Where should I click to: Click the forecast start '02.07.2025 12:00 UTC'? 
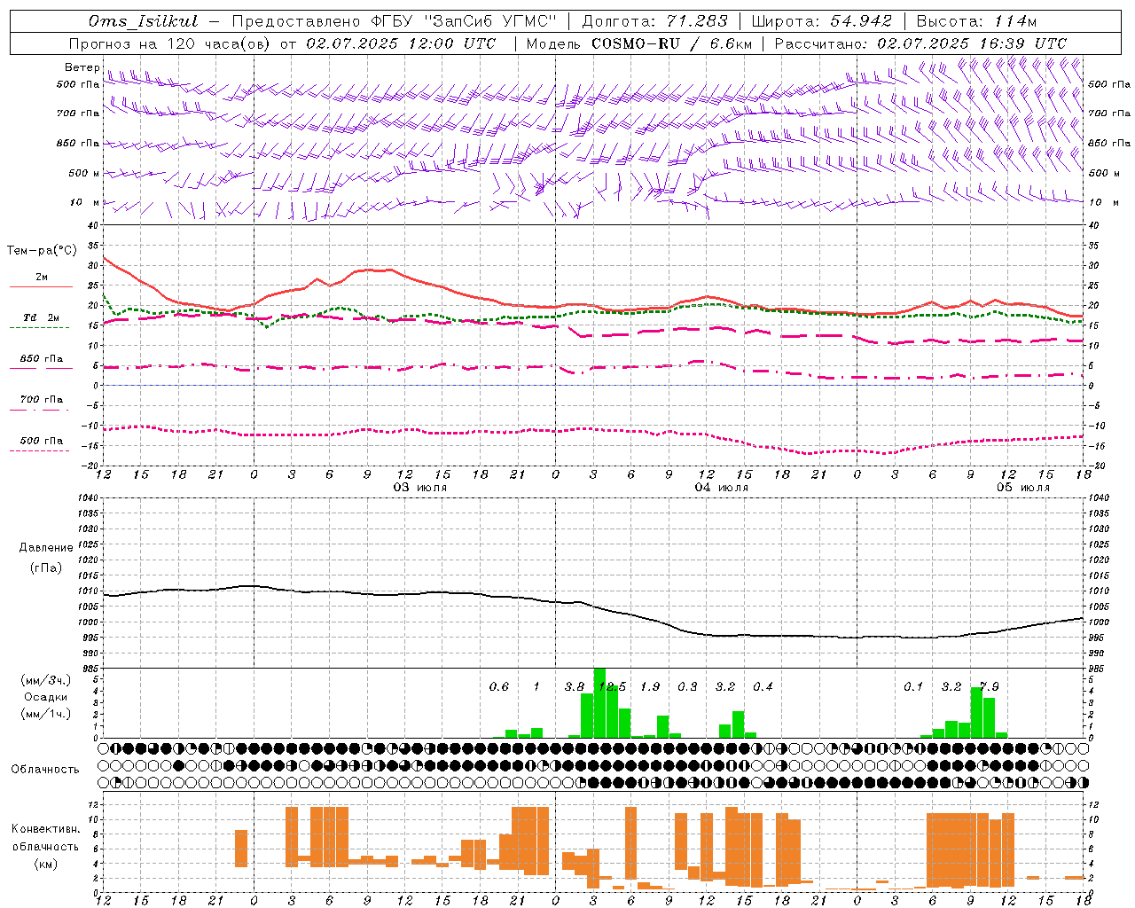pyautogui.click(x=401, y=43)
